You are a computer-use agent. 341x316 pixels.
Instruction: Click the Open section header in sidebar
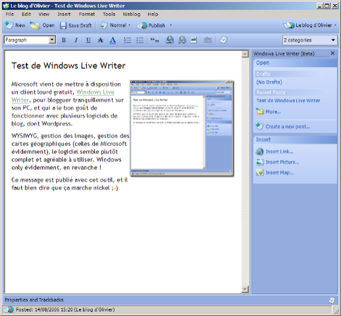295,63
